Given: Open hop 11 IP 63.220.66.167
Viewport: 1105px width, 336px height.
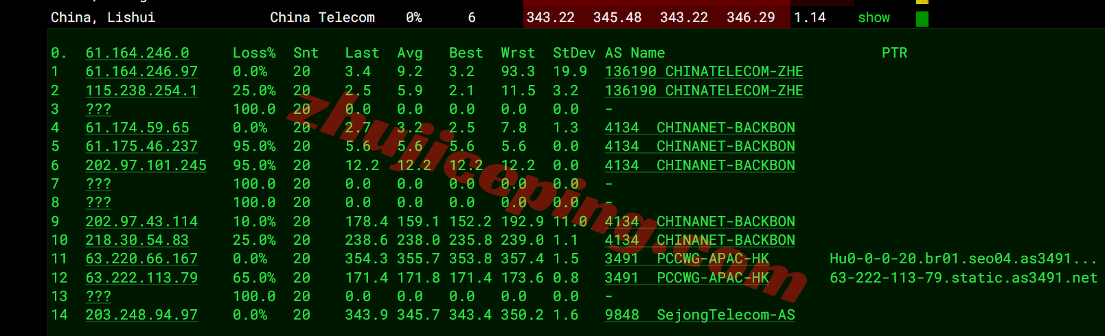Looking at the screenshot, I should [141, 259].
